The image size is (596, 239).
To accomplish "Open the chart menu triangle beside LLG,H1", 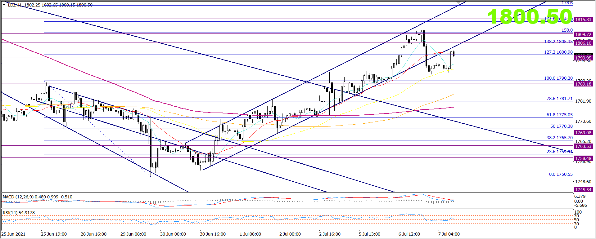I will pyautogui.click(x=4, y=5).
